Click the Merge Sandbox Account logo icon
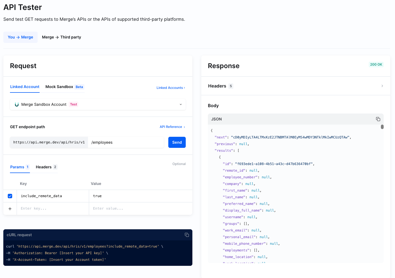Viewport: 395px width, 278px height. [x=17, y=104]
